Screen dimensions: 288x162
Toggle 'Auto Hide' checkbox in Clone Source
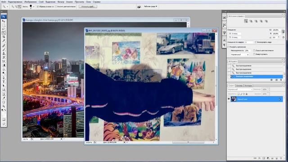coord(254,50)
